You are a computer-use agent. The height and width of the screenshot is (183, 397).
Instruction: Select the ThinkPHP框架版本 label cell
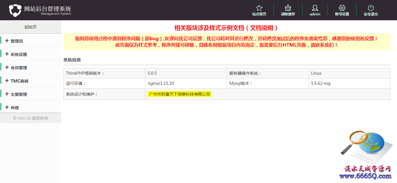pos(104,73)
